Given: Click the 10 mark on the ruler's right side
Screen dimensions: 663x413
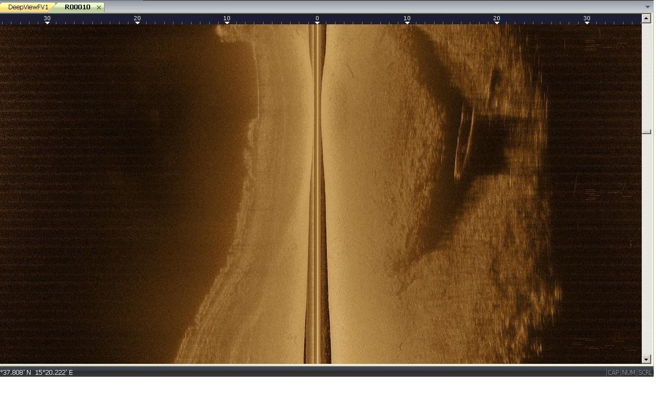Looking at the screenshot, I should 407,19.
